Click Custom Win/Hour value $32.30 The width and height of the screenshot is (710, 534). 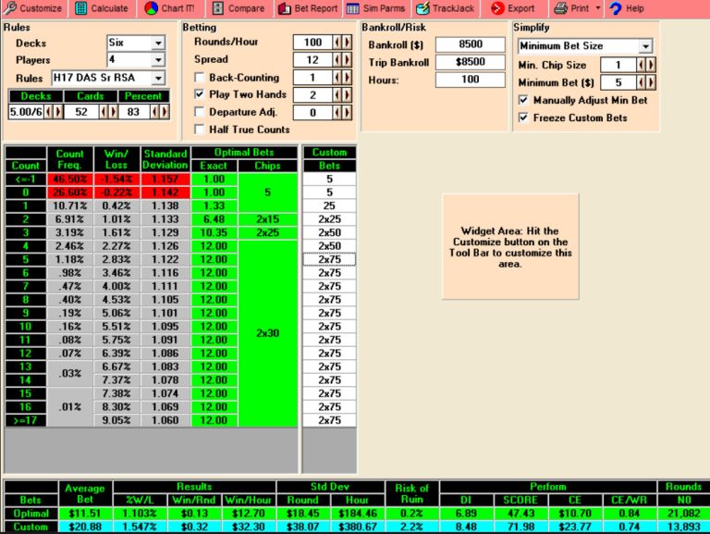tap(248, 527)
